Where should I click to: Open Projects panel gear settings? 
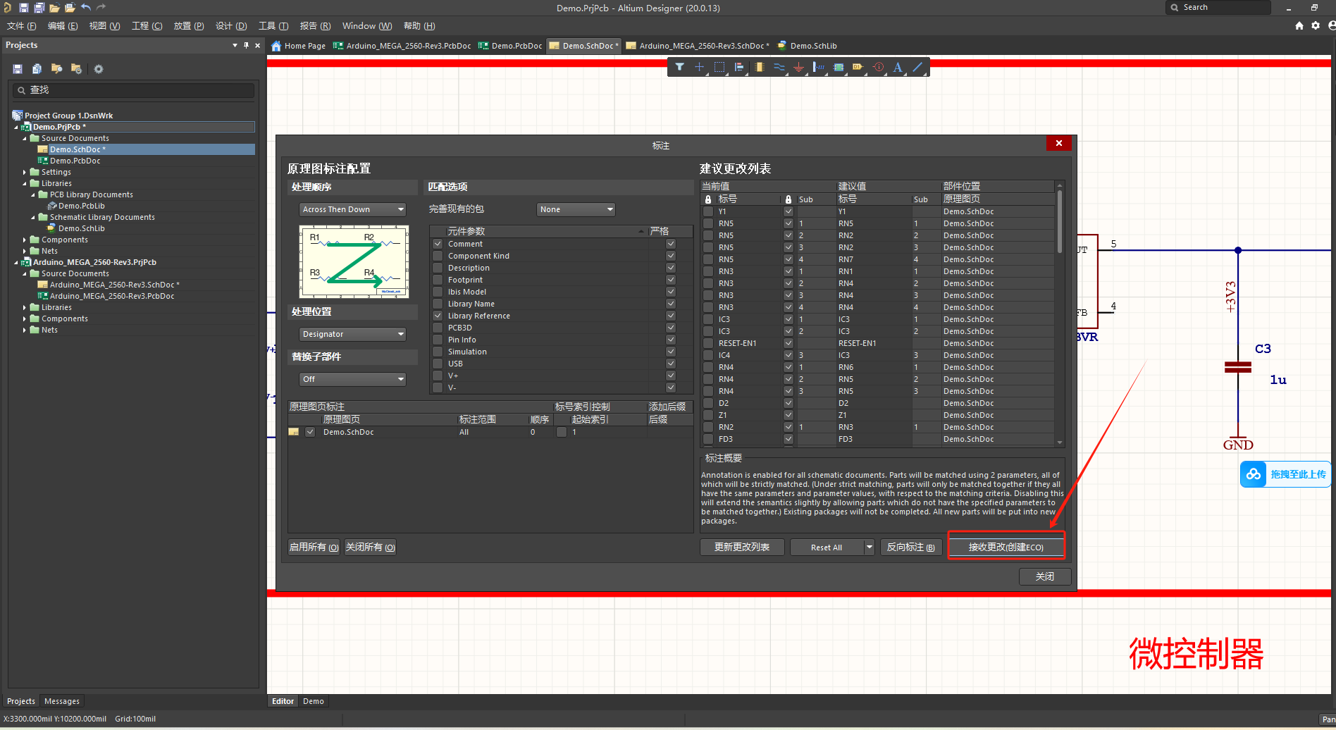point(99,69)
